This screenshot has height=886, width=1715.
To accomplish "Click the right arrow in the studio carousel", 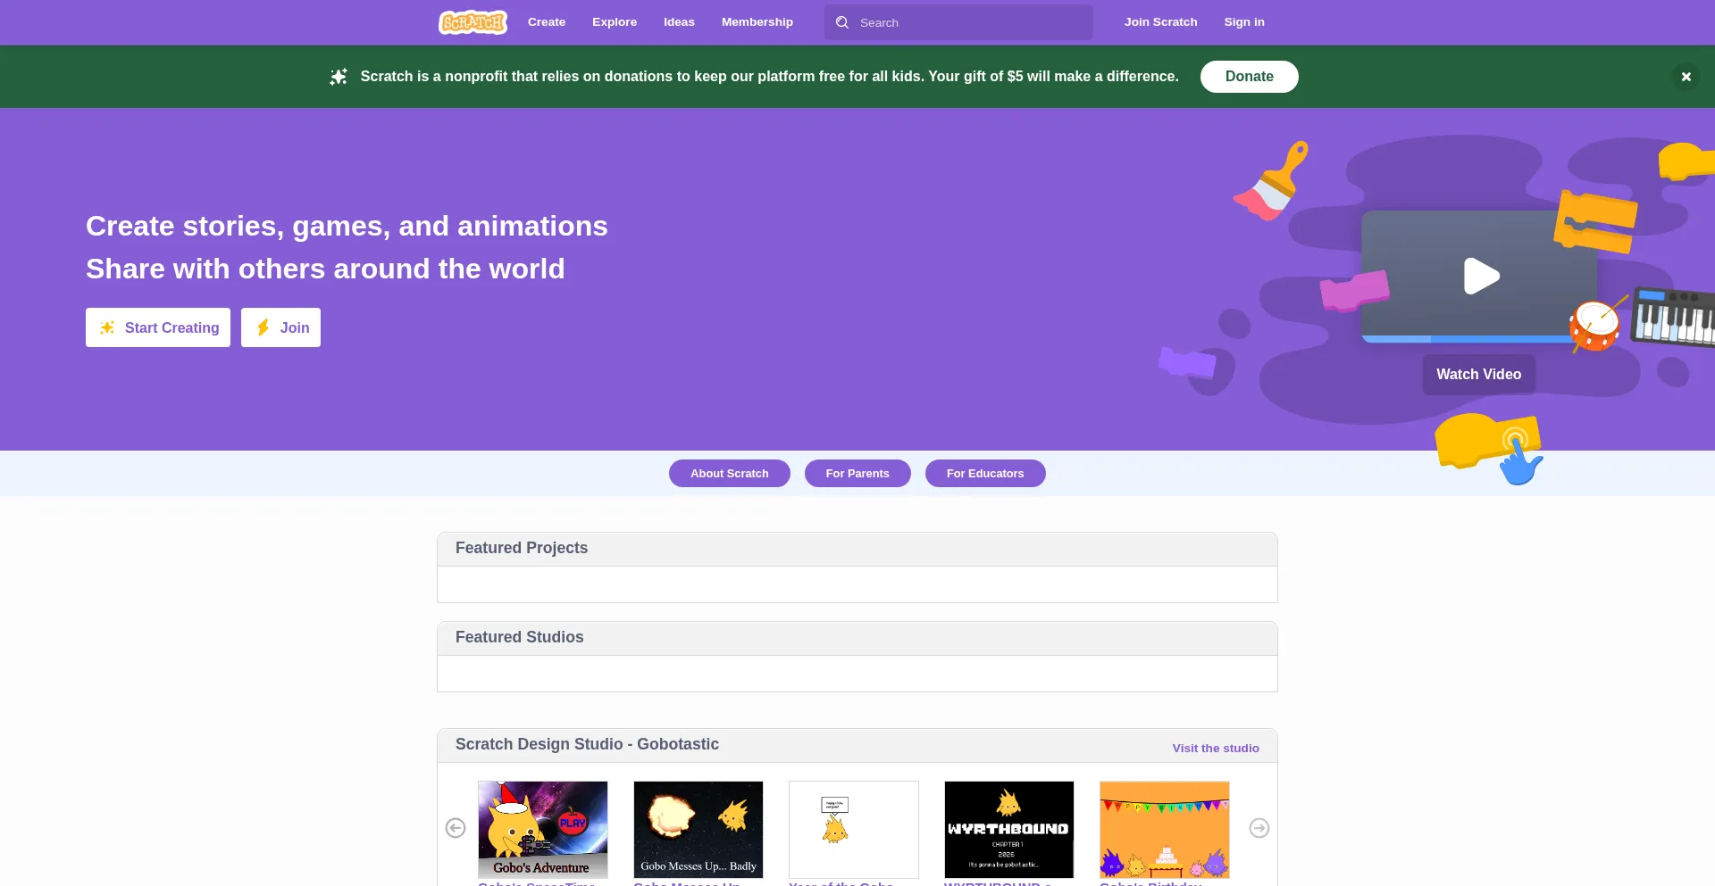I will (1259, 828).
